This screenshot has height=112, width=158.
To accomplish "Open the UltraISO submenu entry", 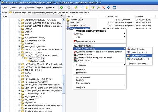I will coord(100,34).
